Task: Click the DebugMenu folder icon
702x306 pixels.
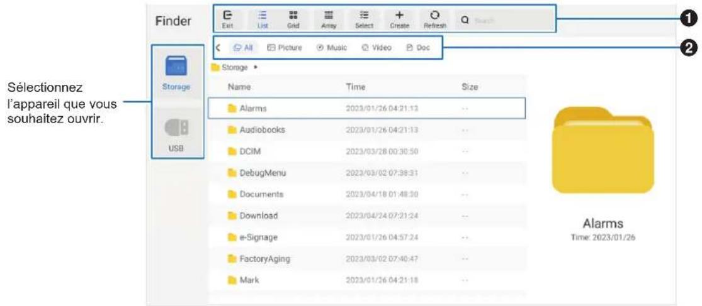Action: click(x=232, y=172)
